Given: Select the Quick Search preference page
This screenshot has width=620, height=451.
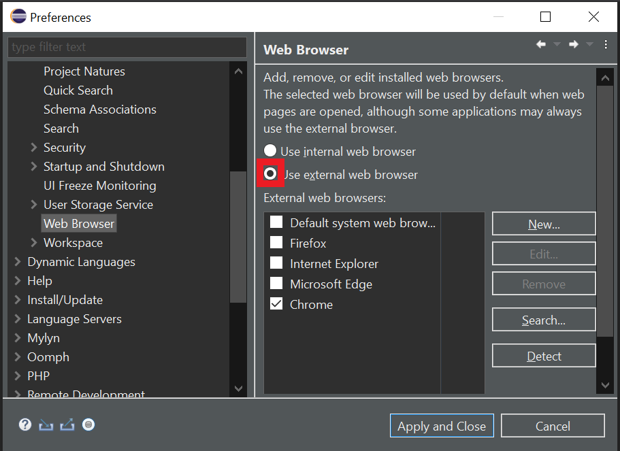Looking at the screenshot, I should point(78,90).
